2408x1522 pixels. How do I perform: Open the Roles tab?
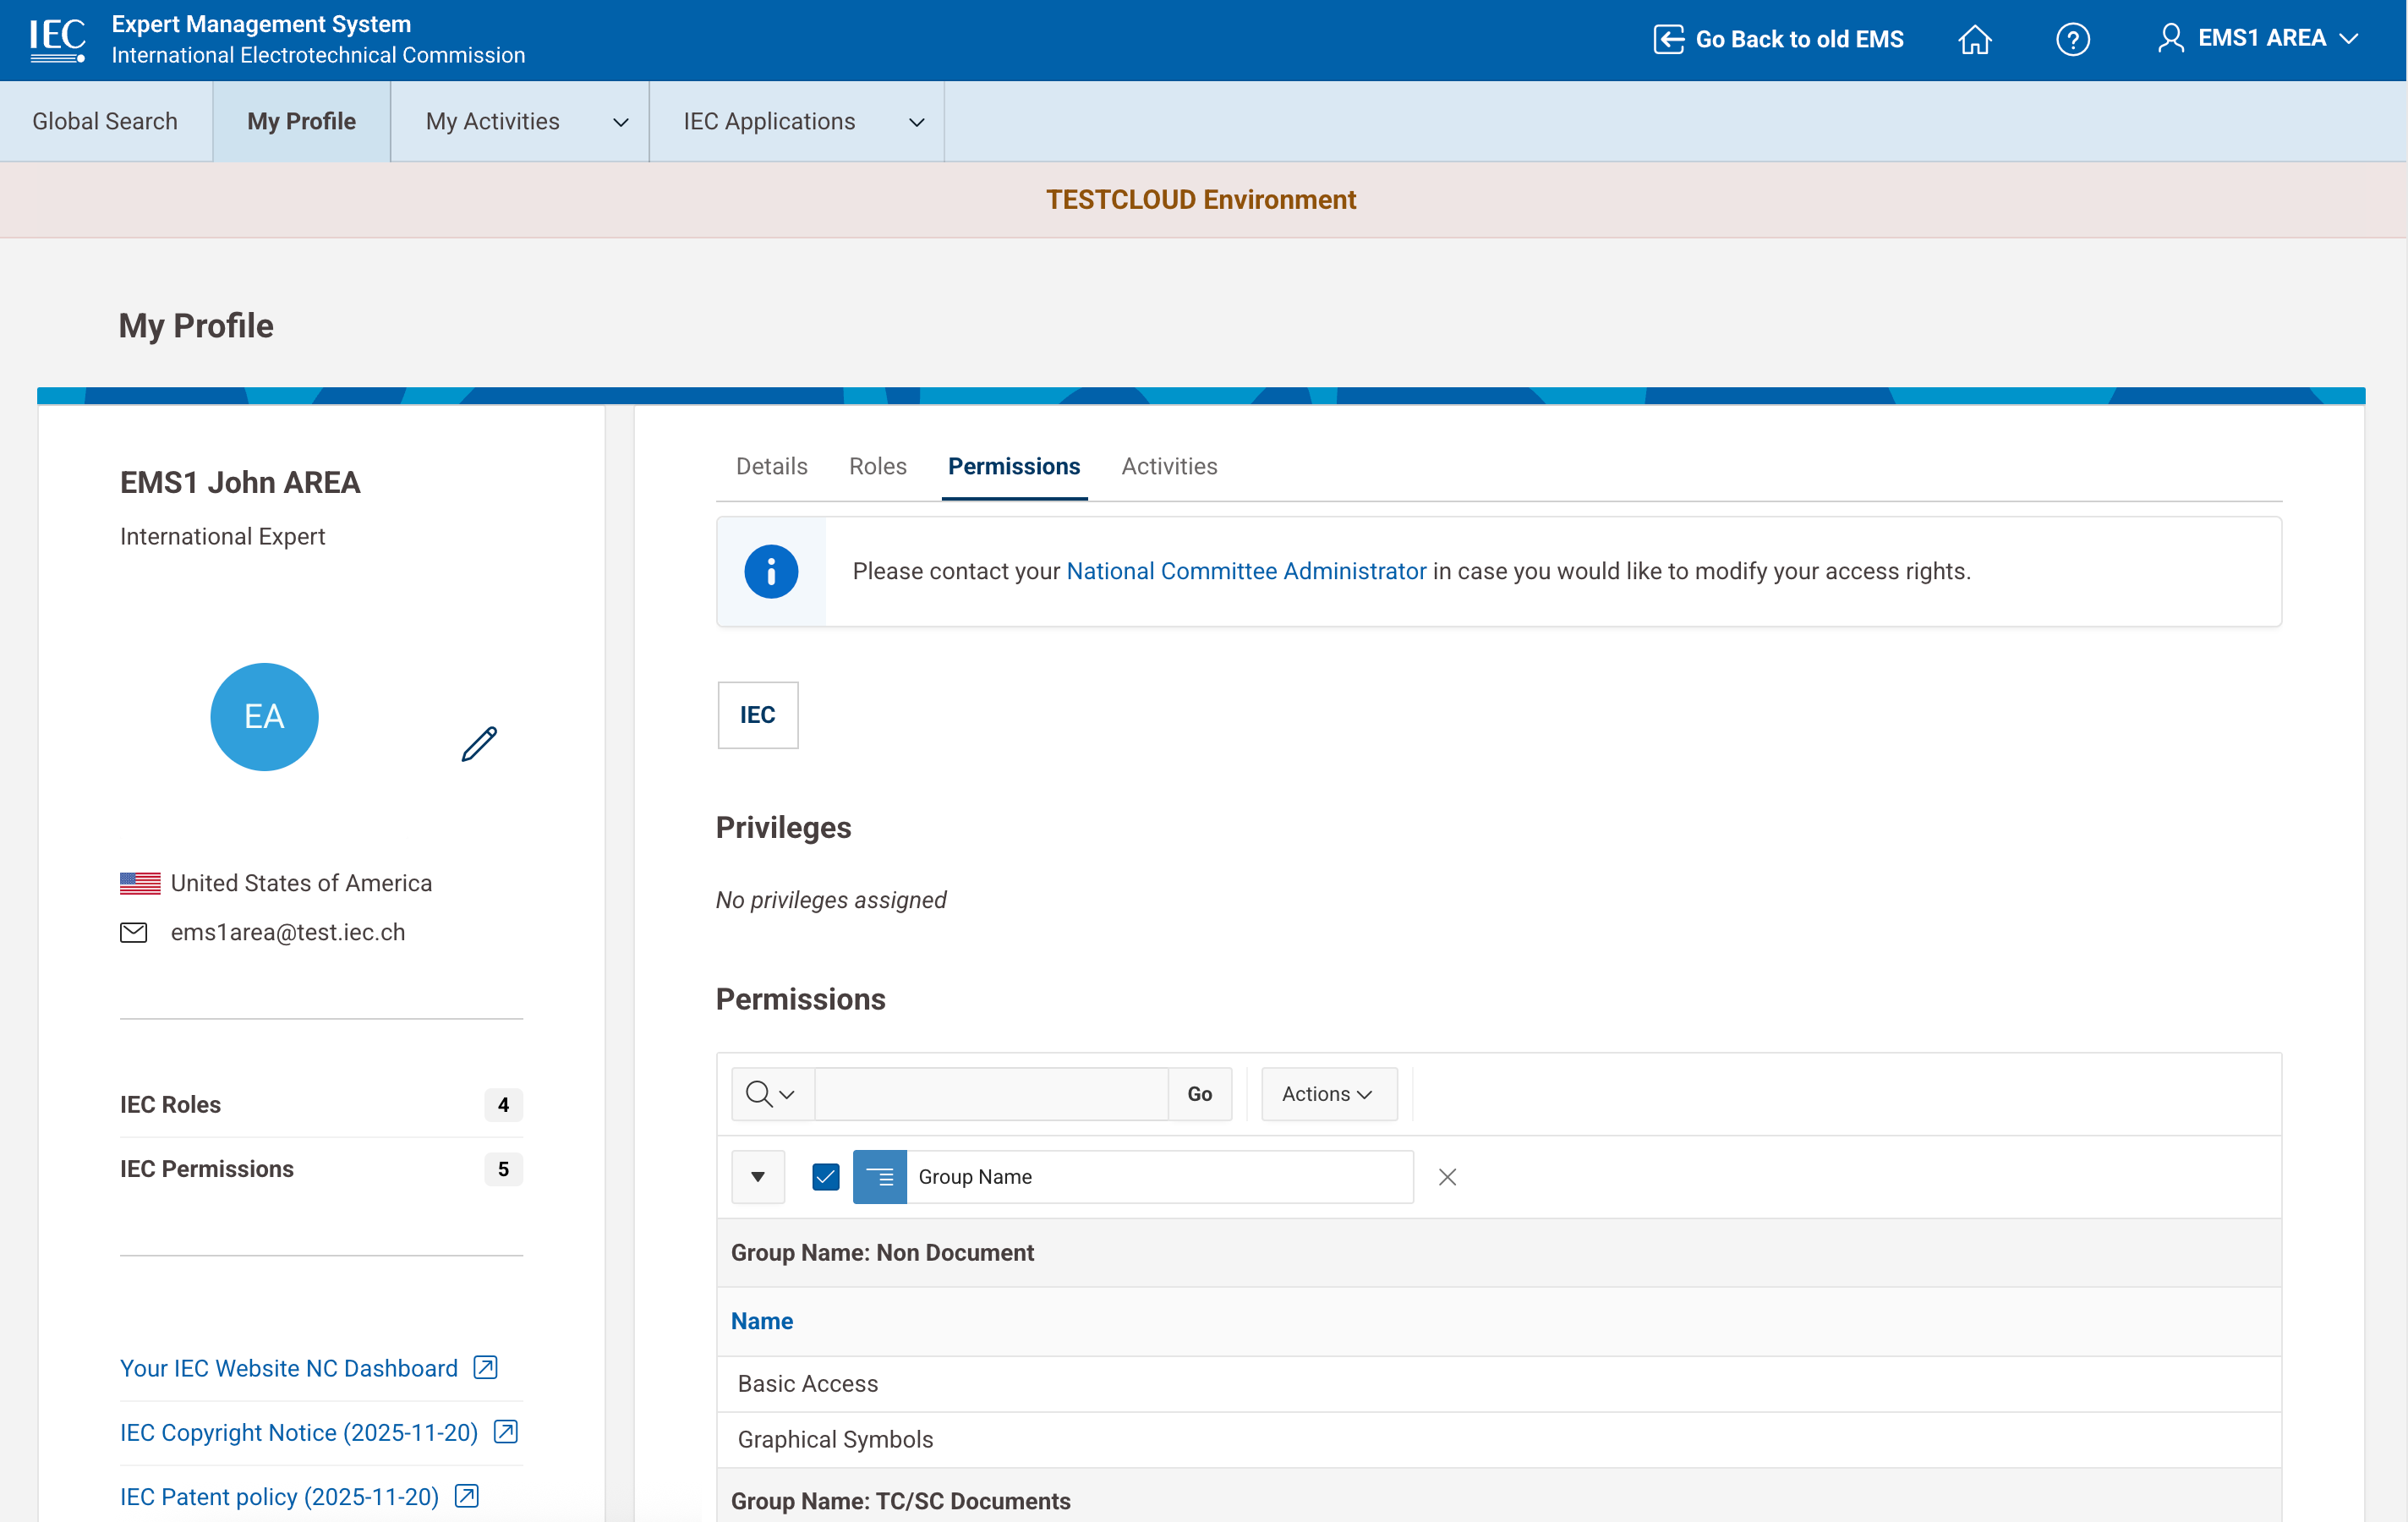click(877, 466)
